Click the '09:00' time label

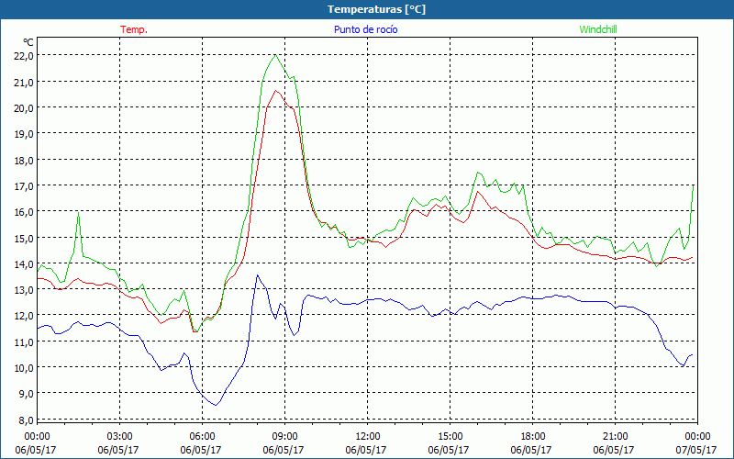pos(284,436)
